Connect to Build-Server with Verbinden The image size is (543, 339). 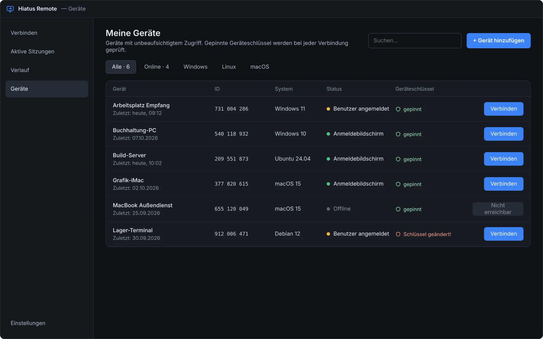click(503, 159)
